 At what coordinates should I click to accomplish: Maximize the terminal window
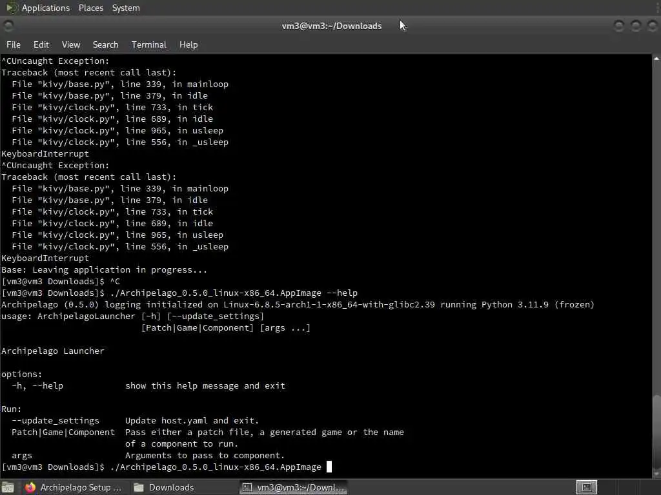coord(636,26)
